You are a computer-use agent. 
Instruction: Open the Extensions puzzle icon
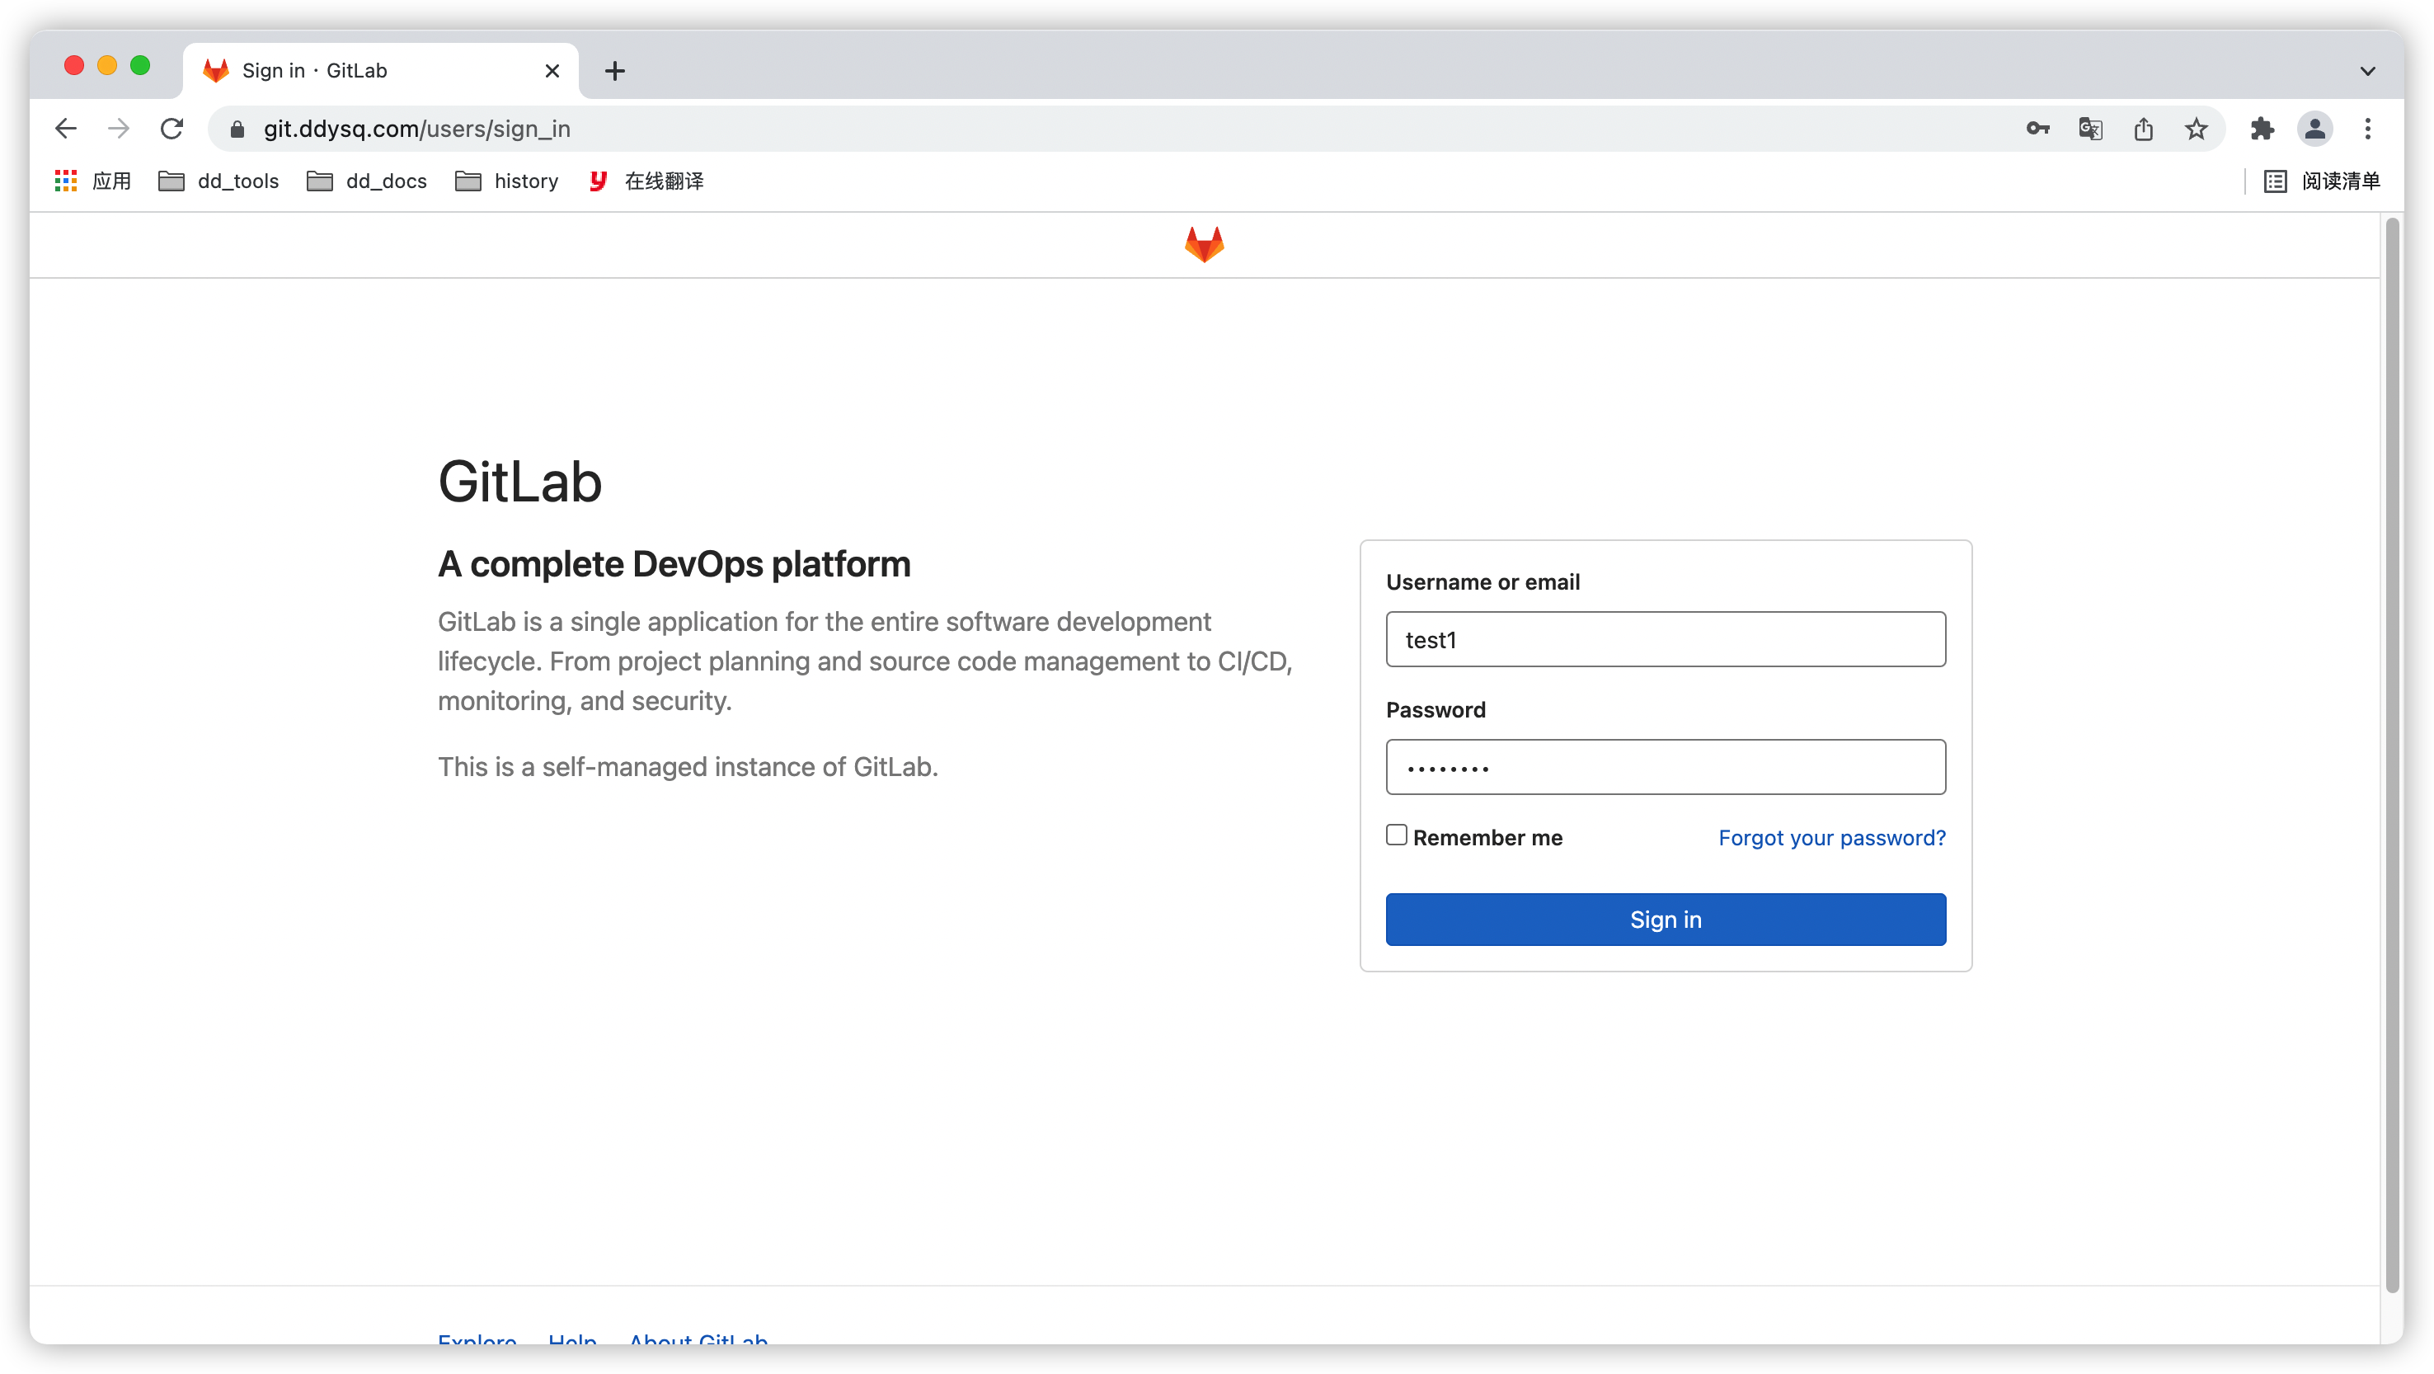[x=2262, y=129]
